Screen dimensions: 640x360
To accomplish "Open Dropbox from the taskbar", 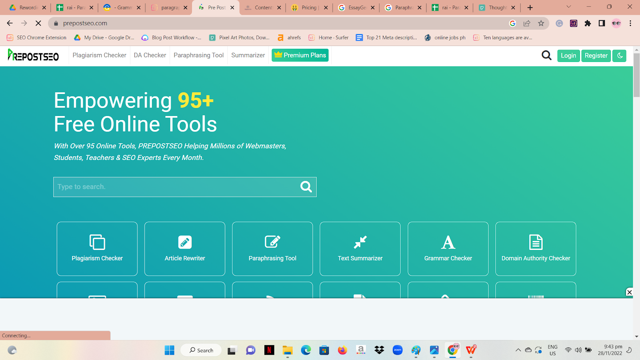I will pyautogui.click(x=379, y=350).
